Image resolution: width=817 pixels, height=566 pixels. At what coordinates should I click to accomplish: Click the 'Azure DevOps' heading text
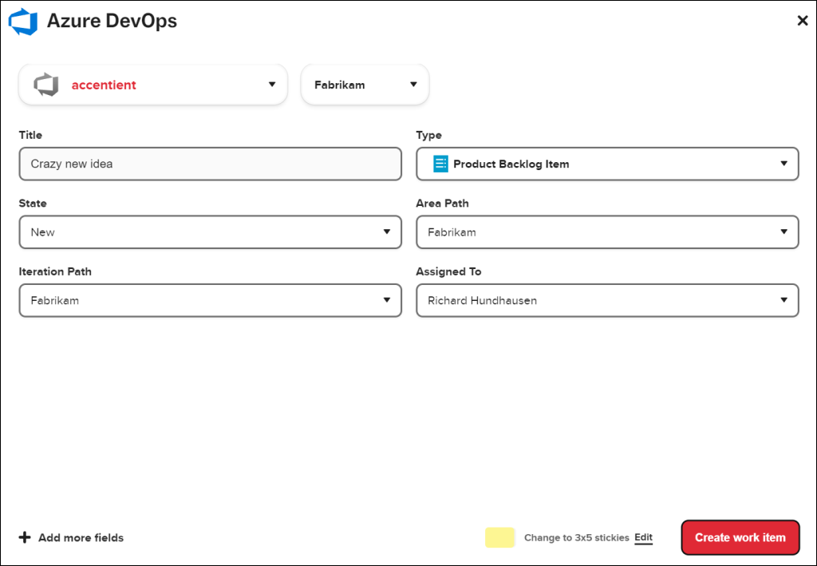coord(112,21)
